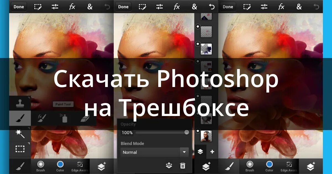Tap the current tool brush icon in bottom-left corner, left screenshot
The height and width of the screenshot is (174, 332).
point(20,166)
